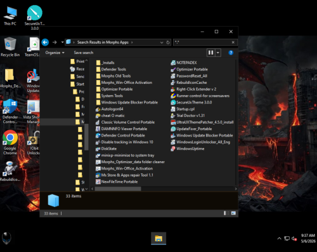Open Runner control-for screensavers
This screenshot has width=317, height=252.
(x=200, y=96)
